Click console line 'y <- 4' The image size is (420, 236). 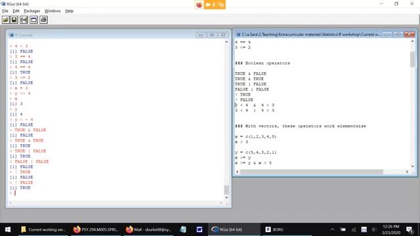(x=22, y=93)
